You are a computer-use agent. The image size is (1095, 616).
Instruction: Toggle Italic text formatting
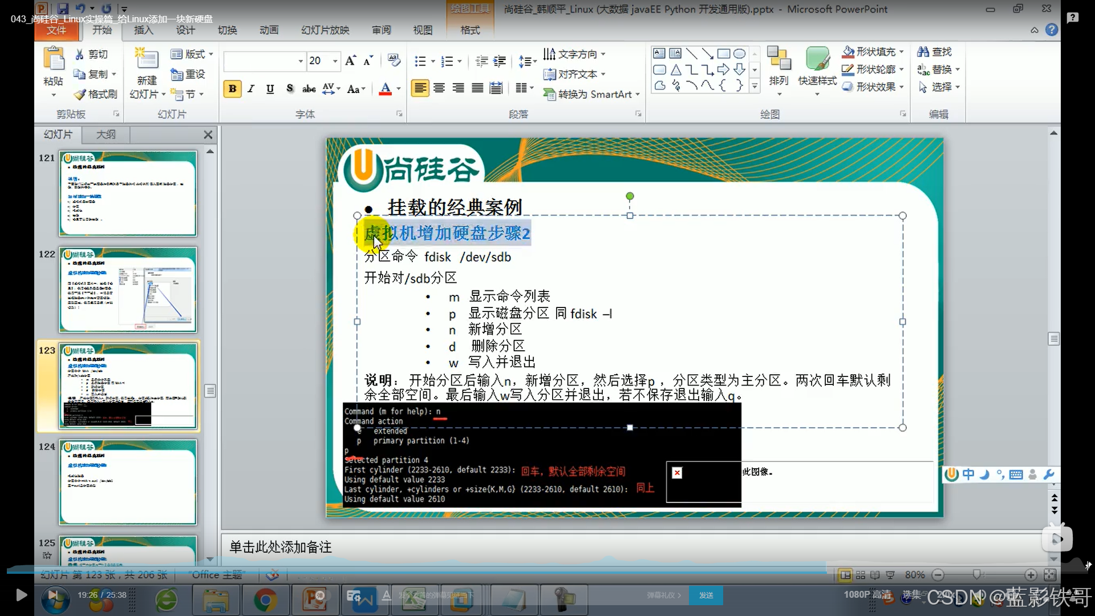tap(251, 89)
